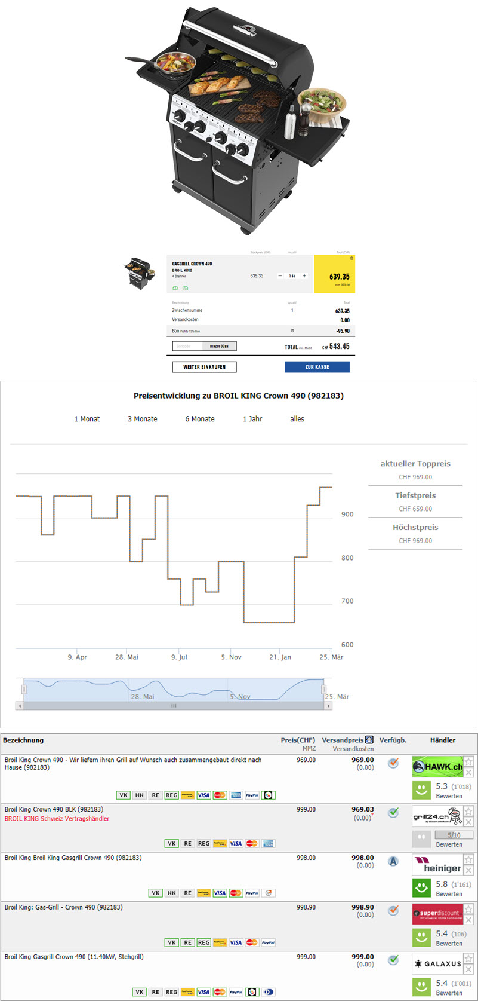Image resolution: width=478 pixels, height=1001 pixels.
Task: Click green availability icon in grill24.ch row
Action: pyautogui.click(x=393, y=812)
